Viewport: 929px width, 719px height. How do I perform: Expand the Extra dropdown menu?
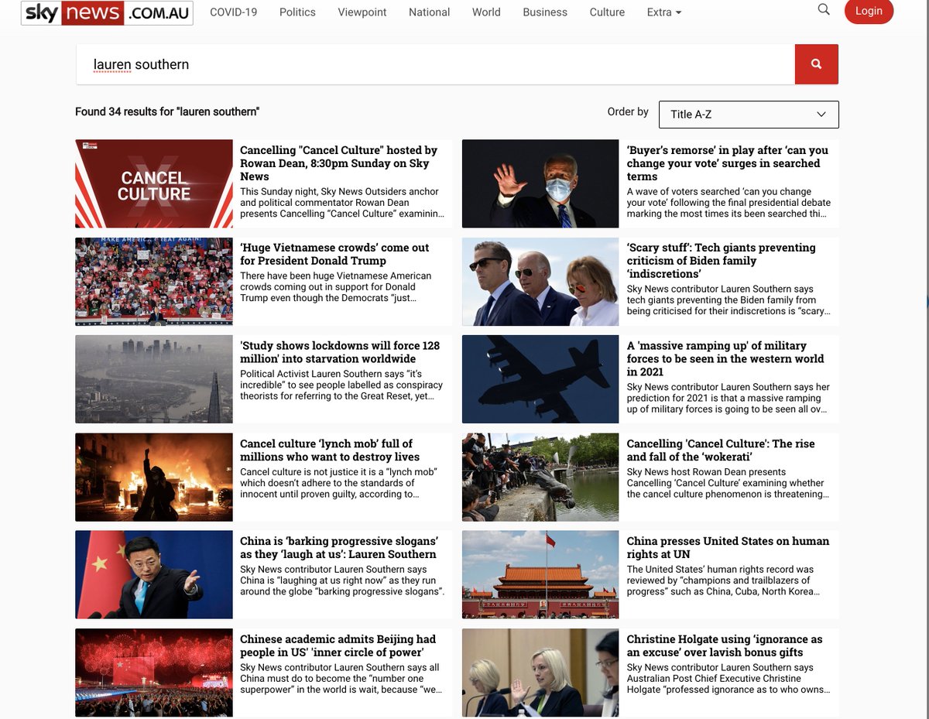click(664, 12)
